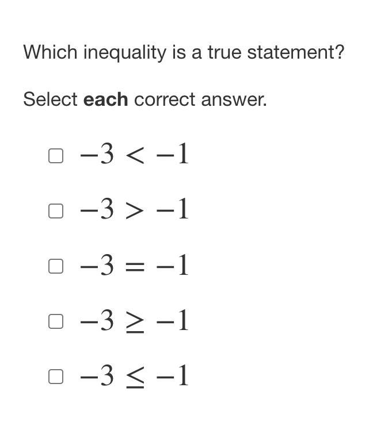The width and height of the screenshot is (373, 422).
Task: Check the box for −3 < −1
Action: tap(56, 156)
